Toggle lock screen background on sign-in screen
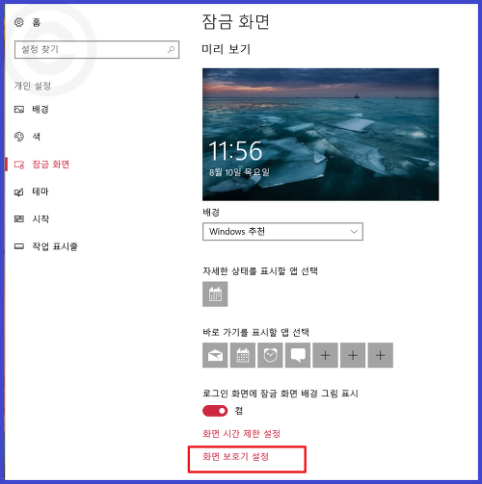Image resolution: width=482 pixels, height=484 pixels. [215, 411]
